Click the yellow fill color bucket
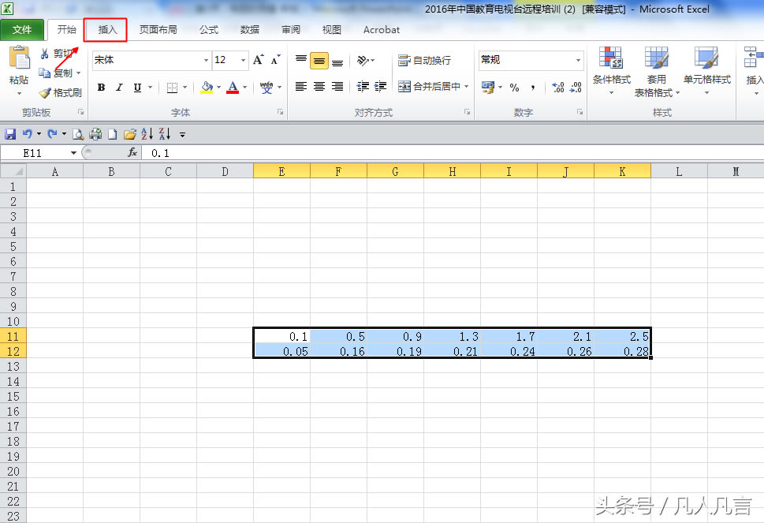This screenshot has width=764, height=523. [x=207, y=87]
